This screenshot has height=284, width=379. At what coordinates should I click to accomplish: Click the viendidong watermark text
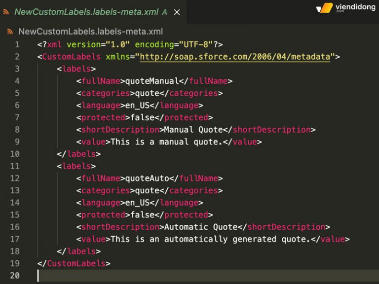[x=354, y=7]
